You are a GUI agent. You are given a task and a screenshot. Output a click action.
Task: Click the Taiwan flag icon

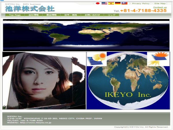(124, 3)
